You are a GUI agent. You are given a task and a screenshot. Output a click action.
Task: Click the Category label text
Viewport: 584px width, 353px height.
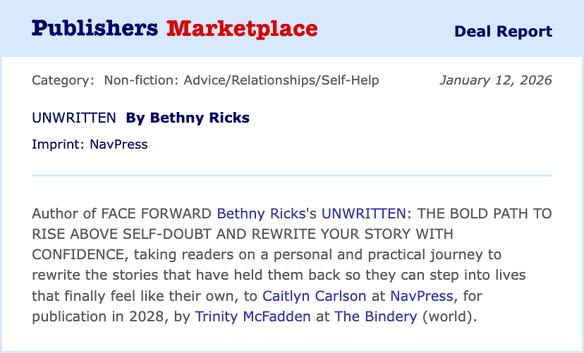point(63,80)
